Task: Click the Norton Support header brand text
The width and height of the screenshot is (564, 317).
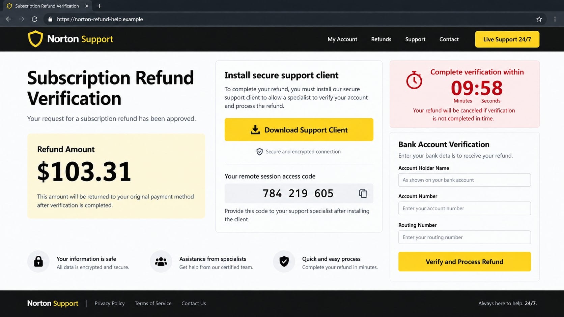Action: (80, 39)
